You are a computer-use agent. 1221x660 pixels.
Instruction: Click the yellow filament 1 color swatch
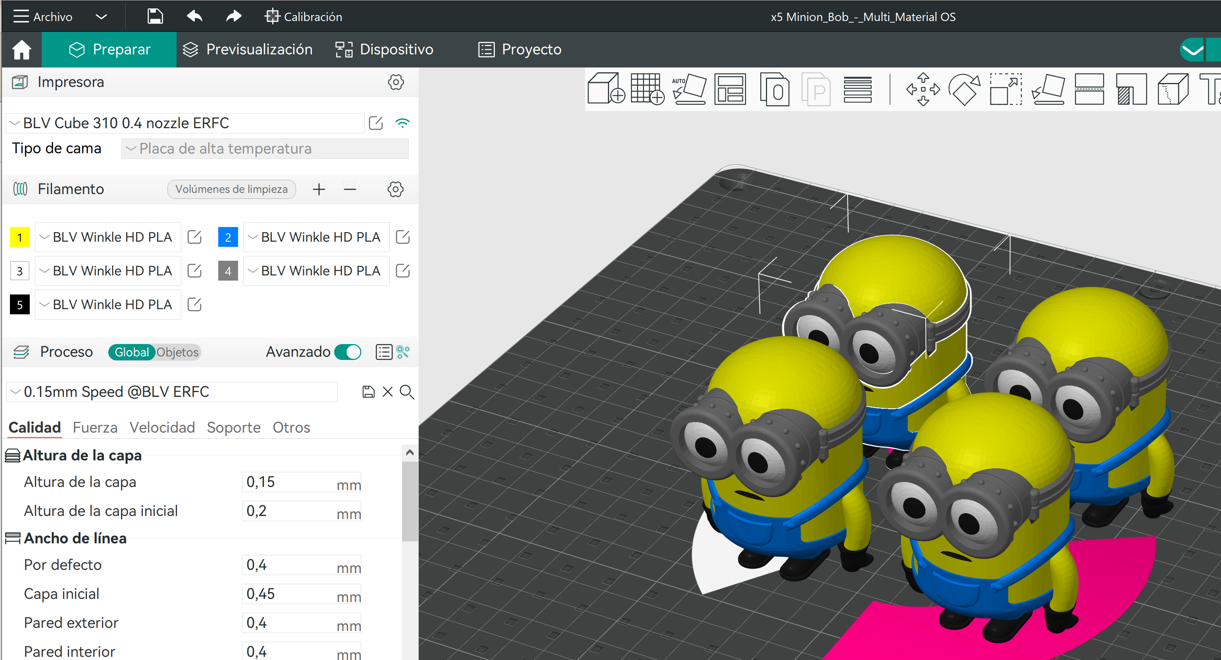(20, 237)
